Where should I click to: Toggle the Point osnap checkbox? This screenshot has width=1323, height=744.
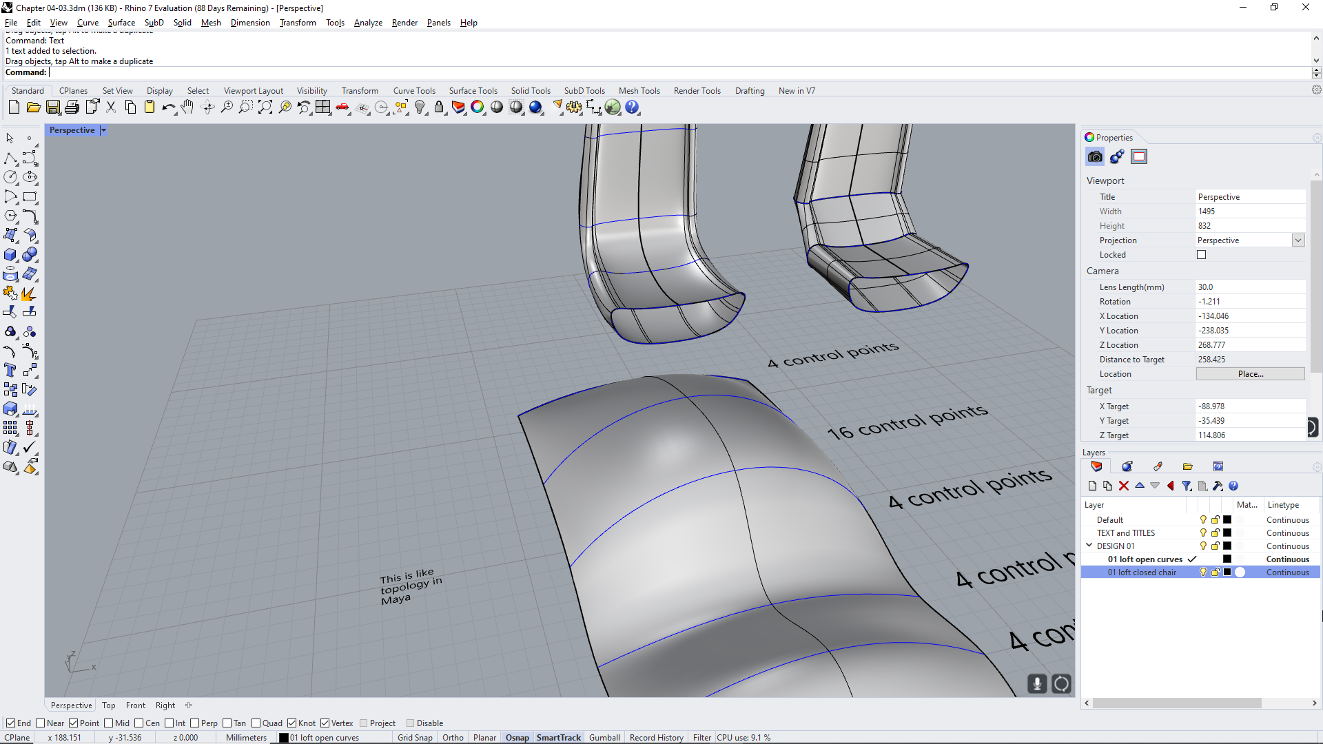coord(73,723)
